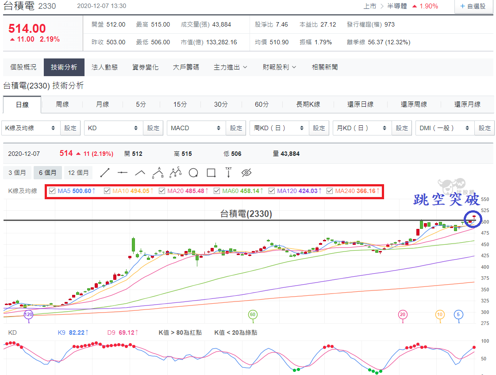This screenshot has width=496, height=375.
Task: Uncheck the MA10 checkbox
Action: [x=107, y=191]
